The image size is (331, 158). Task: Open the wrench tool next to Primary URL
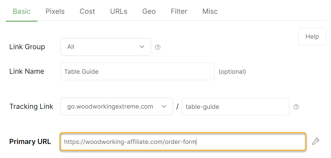[x=315, y=142]
